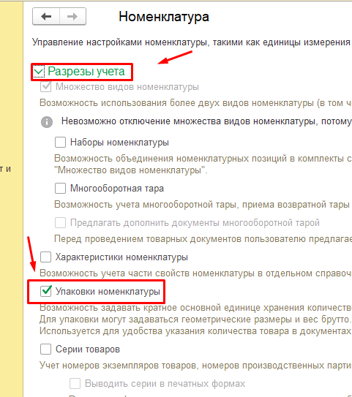This screenshot has height=397, width=352.
Task: Enable the Многооборотная тара checkbox
Action: pyautogui.click(x=60, y=189)
